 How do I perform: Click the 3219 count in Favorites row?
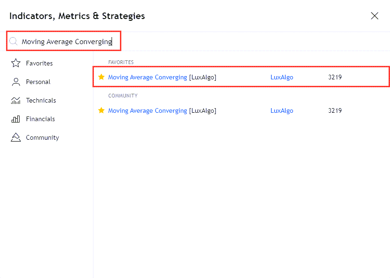point(335,77)
